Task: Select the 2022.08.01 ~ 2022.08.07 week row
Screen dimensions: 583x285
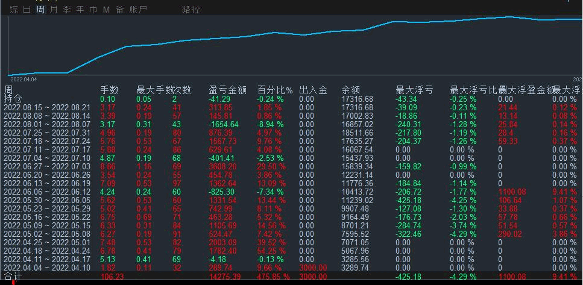Action: tap(46, 124)
